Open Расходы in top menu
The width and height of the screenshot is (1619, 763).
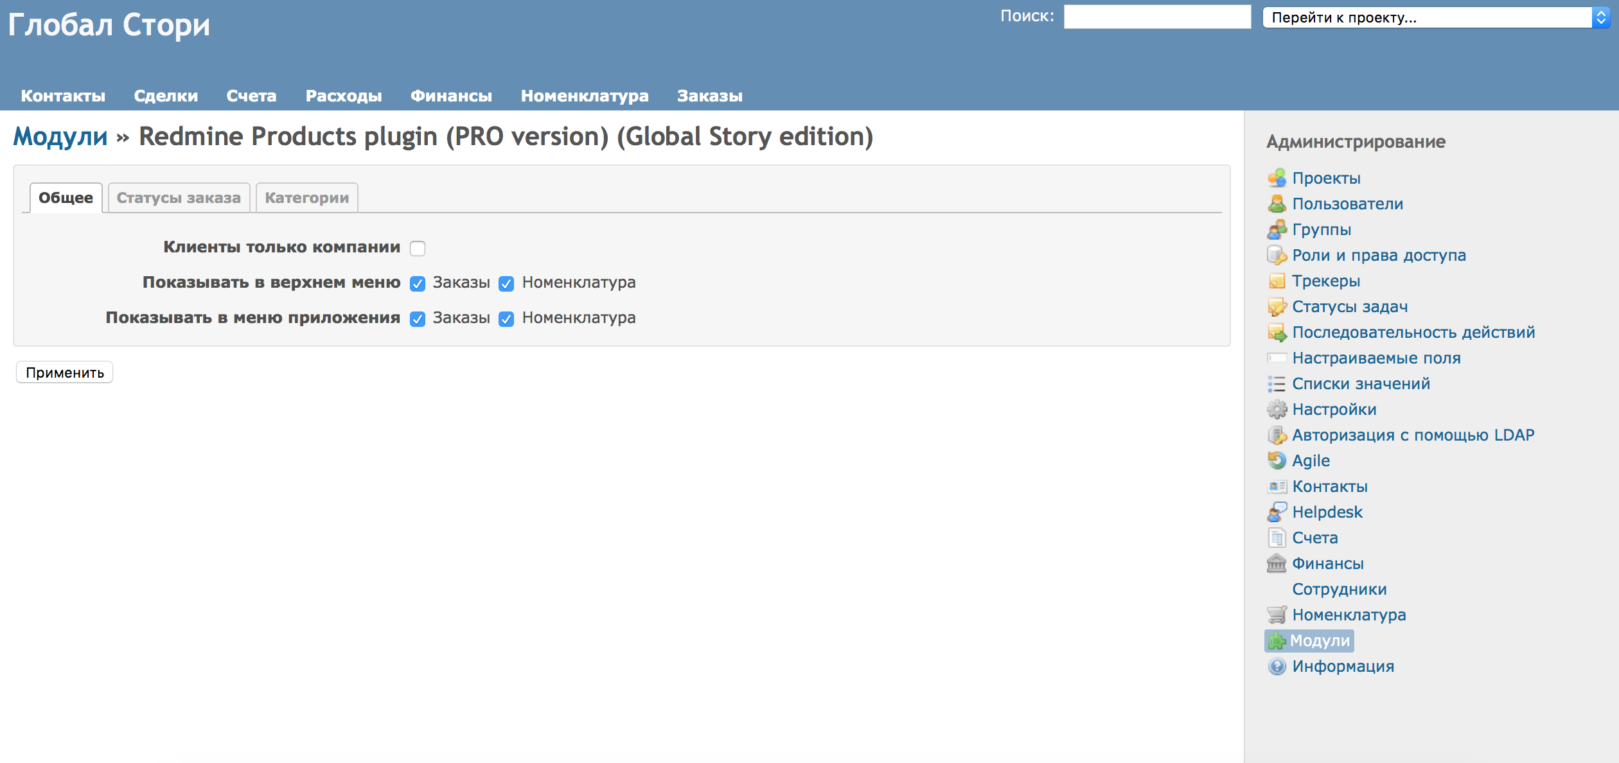point(344,96)
